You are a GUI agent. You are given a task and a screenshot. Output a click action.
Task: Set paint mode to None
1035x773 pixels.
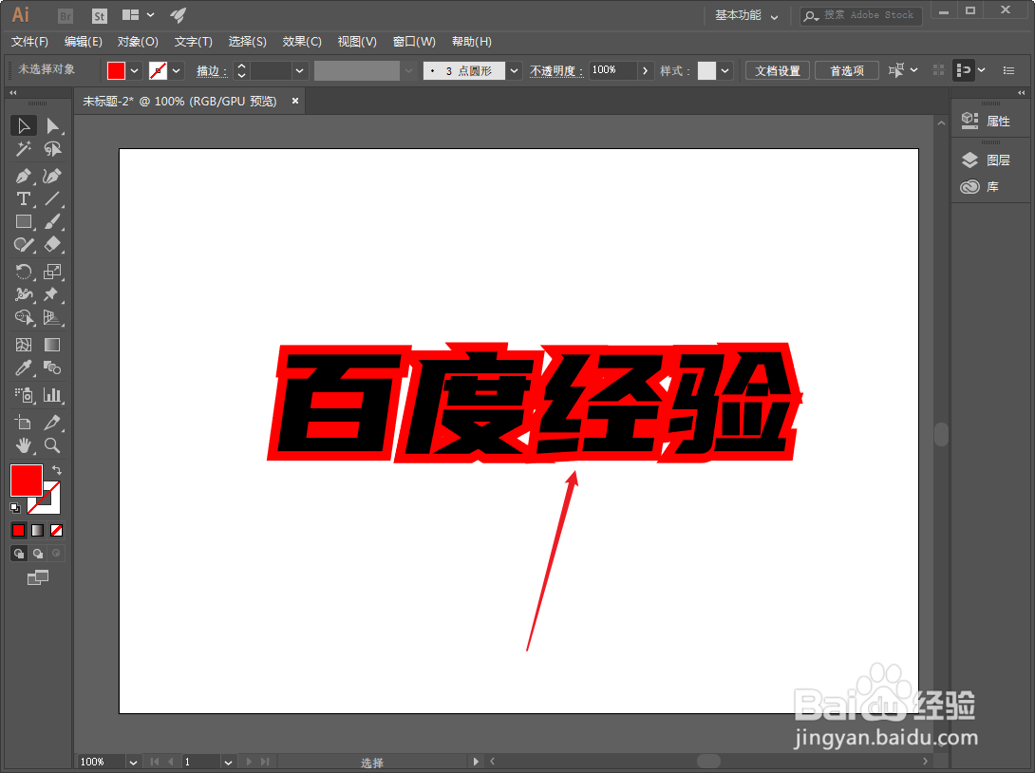point(57,530)
